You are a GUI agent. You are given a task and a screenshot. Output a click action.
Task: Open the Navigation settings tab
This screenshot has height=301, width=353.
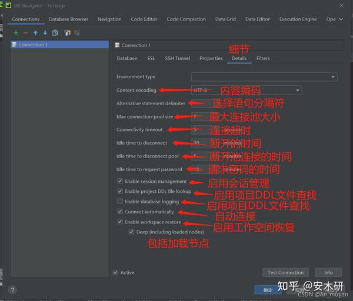[x=109, y=19]
